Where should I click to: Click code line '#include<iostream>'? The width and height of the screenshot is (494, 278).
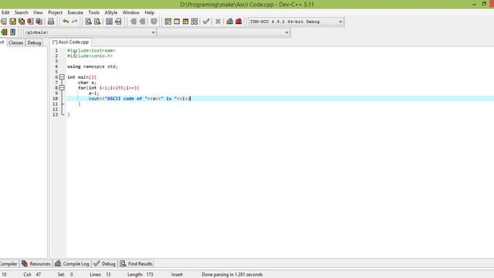[x=91, y=50]
